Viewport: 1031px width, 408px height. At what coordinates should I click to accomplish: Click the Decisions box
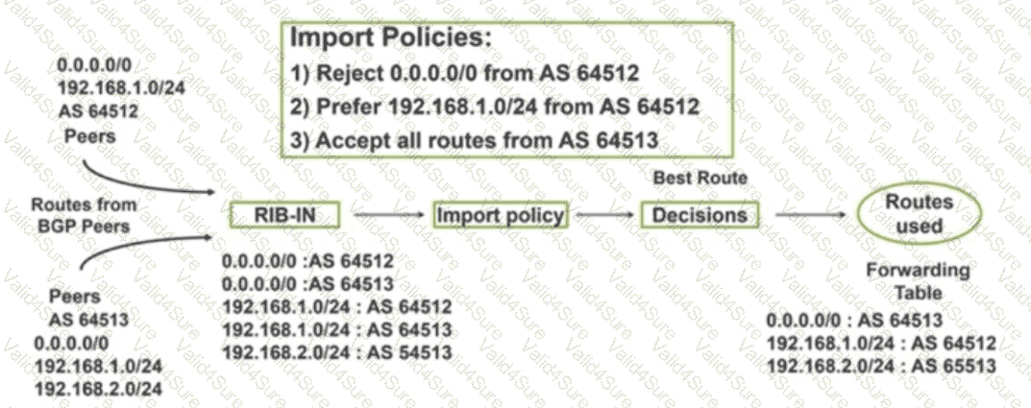pyautogui.click(x=700, y=215)
